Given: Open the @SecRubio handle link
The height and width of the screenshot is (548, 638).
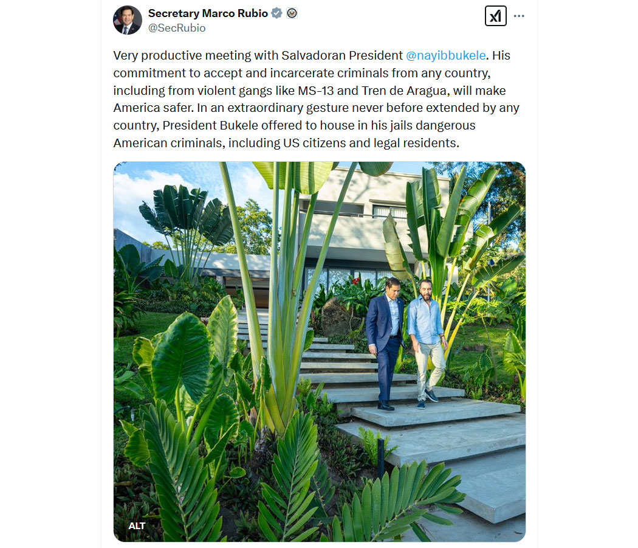Looking at the screenshot, I should [177, 28].
